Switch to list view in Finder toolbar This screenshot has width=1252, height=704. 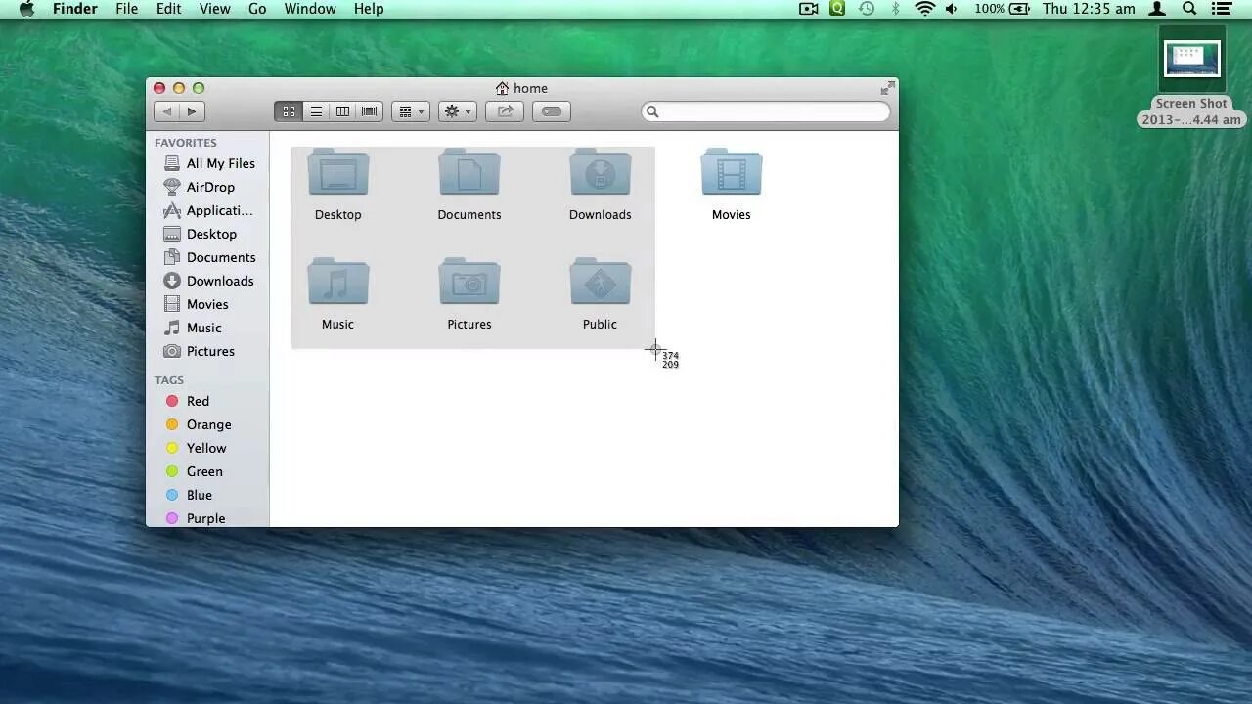tap(316, 111)
